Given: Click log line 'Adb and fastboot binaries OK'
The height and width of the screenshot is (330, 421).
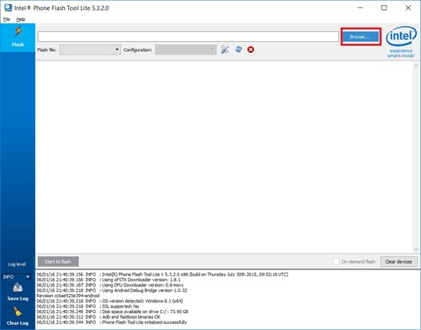Looking at the screenshot, I should pyautogui.click(x=99, y=317).
